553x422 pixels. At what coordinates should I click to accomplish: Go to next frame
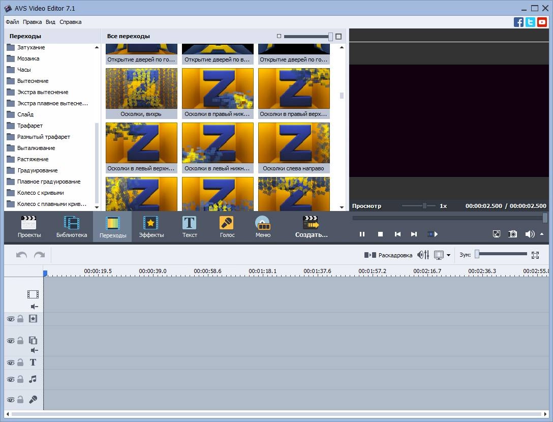coord(414,234)
